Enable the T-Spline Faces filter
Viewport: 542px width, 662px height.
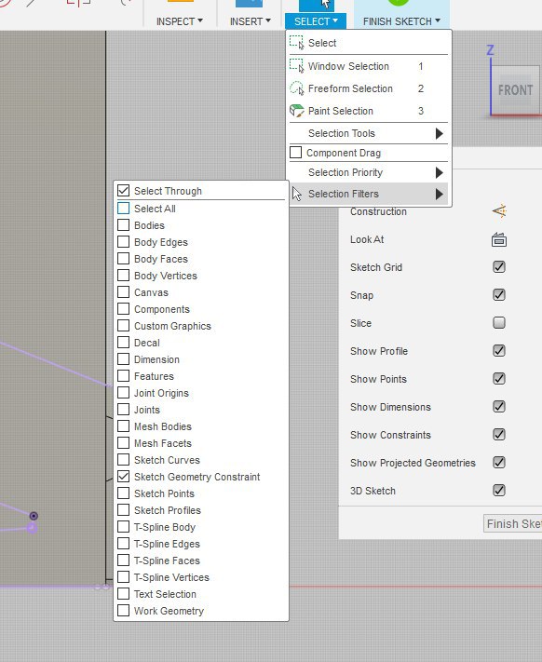click(x=123, y=561)
